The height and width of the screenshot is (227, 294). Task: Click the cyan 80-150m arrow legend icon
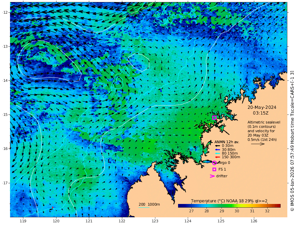coord(217,154)
